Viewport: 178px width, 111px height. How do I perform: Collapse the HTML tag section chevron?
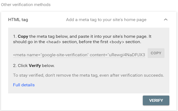166,20
